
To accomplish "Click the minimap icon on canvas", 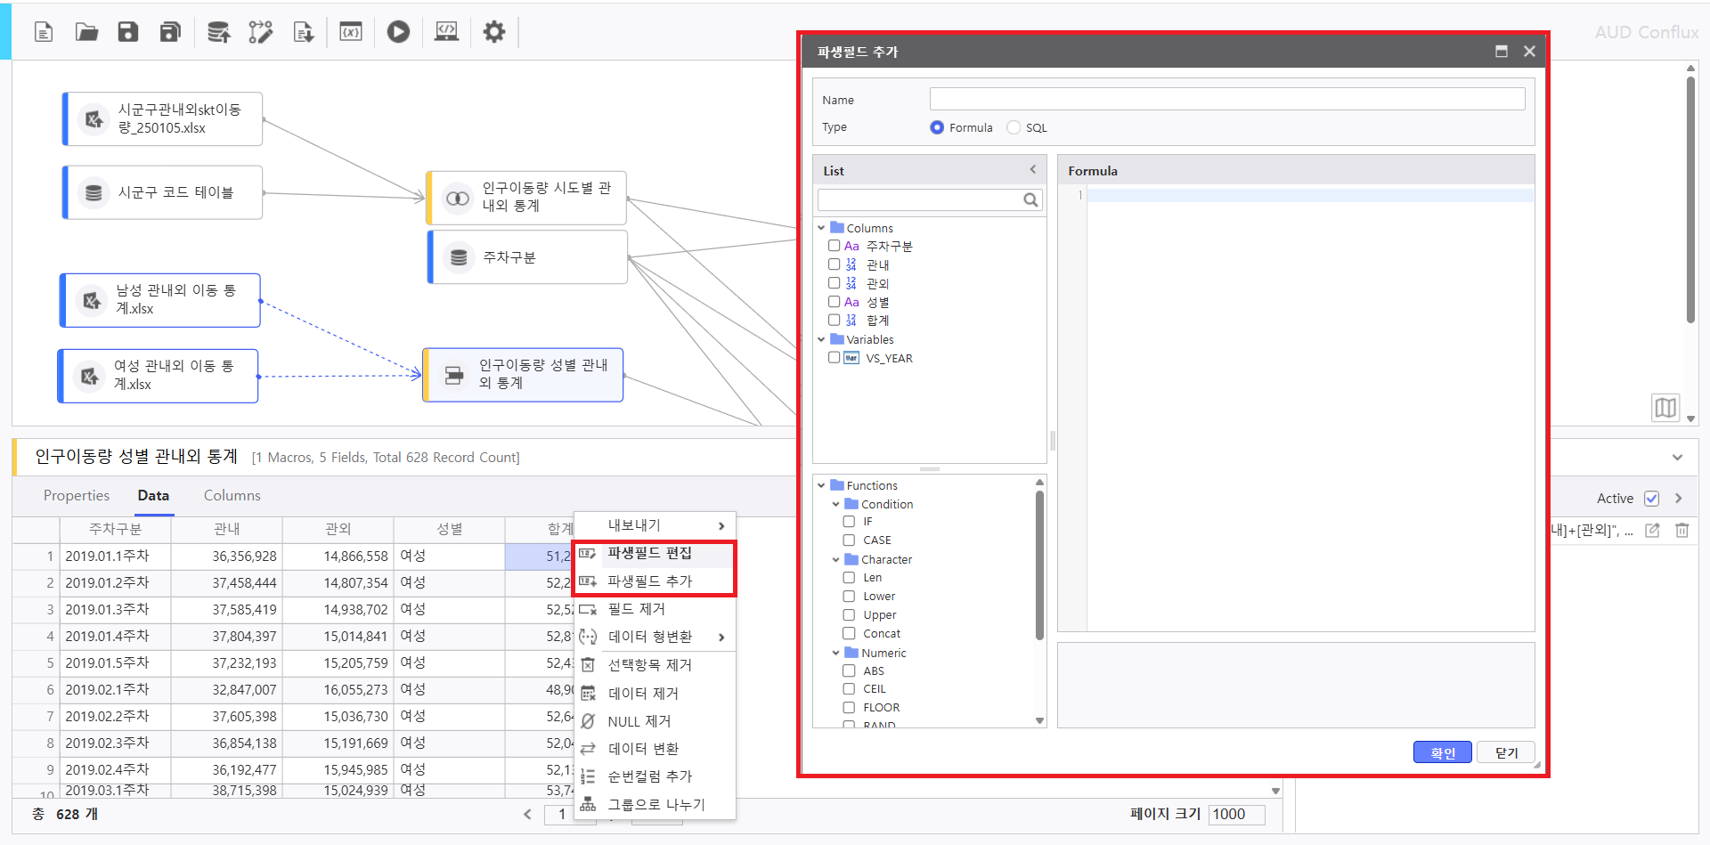I will 1665,408.
